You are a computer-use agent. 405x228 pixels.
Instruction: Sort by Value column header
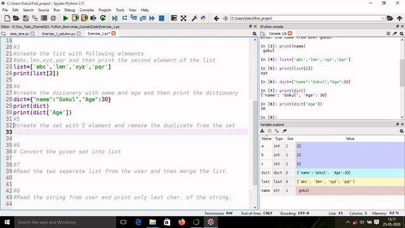click(350, 139)
